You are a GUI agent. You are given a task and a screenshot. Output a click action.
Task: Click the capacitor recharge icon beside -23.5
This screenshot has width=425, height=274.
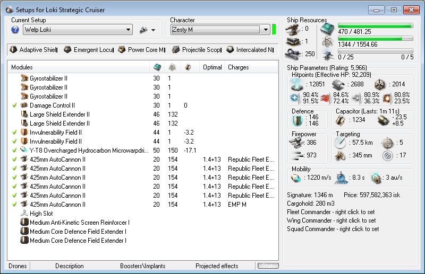[x=383, y=120]
